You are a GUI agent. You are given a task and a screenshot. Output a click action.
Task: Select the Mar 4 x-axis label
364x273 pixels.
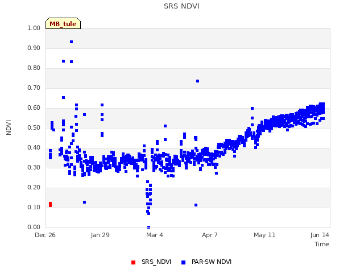(155, 235)
